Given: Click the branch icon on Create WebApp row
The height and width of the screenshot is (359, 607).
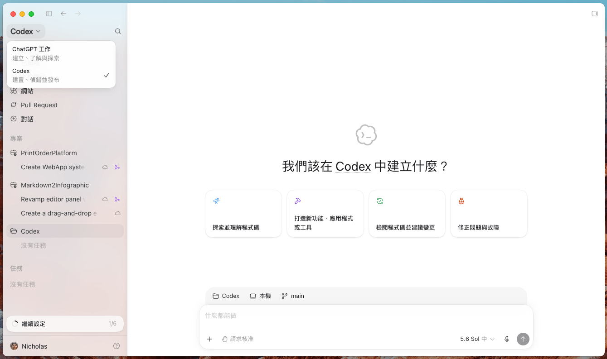Looking at the screenshot, I should tap(117, 167).
